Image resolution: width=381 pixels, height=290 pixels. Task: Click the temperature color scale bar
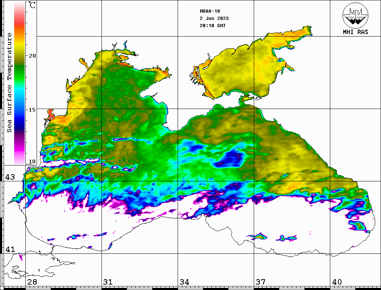tap(20, 83)
